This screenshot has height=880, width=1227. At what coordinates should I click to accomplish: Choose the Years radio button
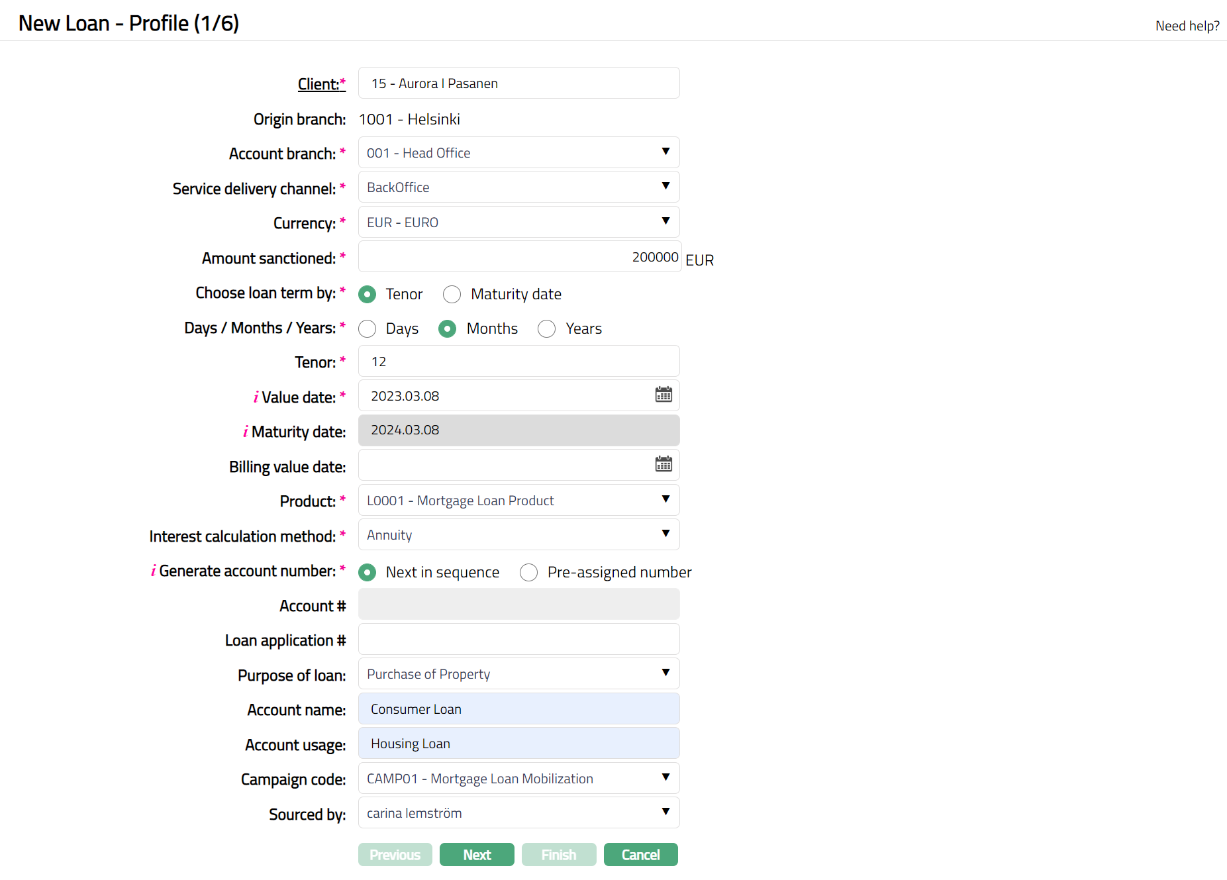click(546, 329)
